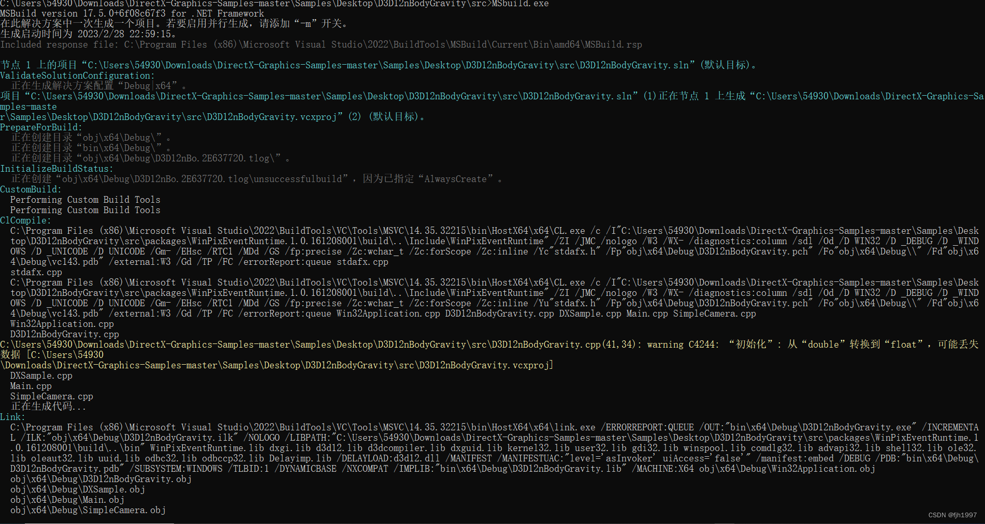Click the standalone SimpleCamera.cpp output line
The width and height of the screenshot is (985, 524).
(52, 396)
